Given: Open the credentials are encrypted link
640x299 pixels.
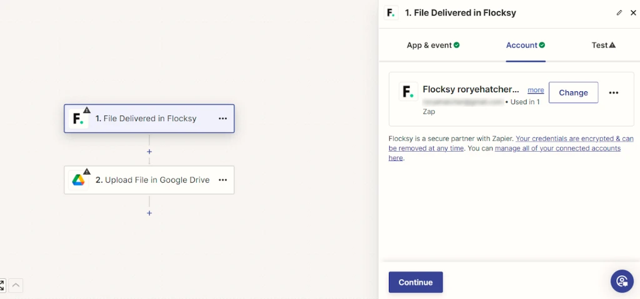Looking at the screenshot, I should click(x=574, y=139).
